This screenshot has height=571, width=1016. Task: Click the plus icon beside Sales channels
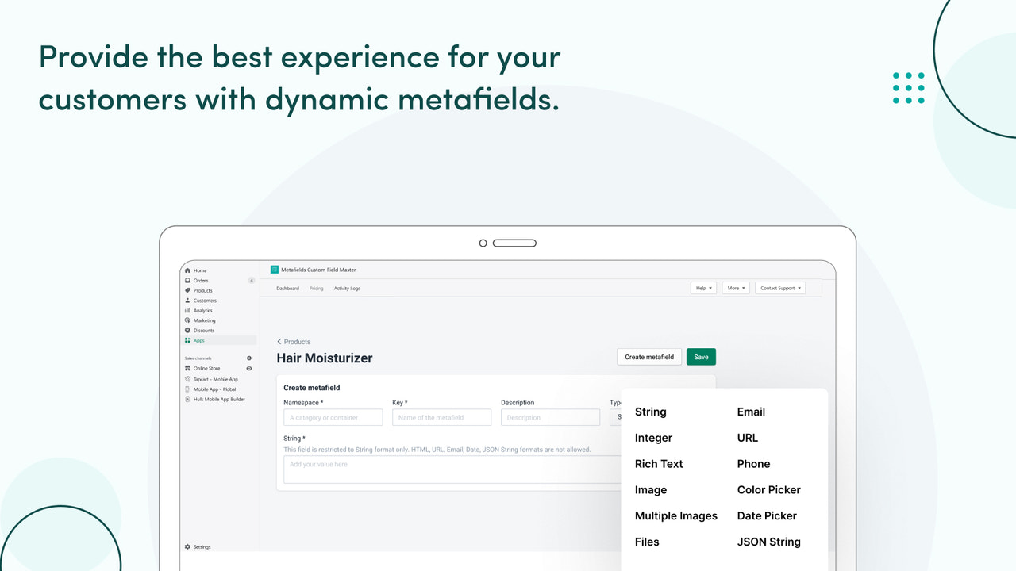tap(249, 358)
